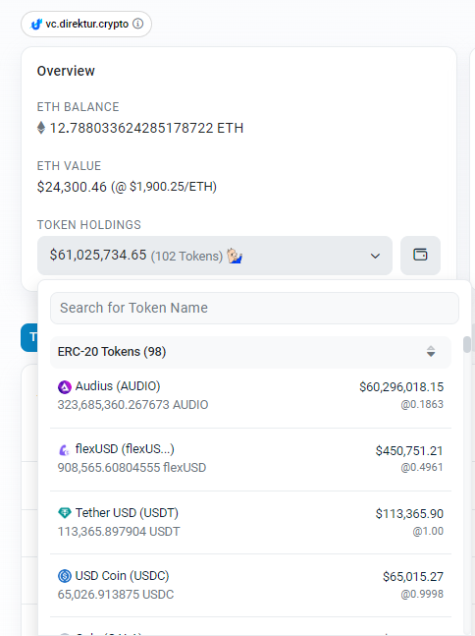Click the flexUSD token logo
This screenshot has width=475, height=636.
coord(65,450)
